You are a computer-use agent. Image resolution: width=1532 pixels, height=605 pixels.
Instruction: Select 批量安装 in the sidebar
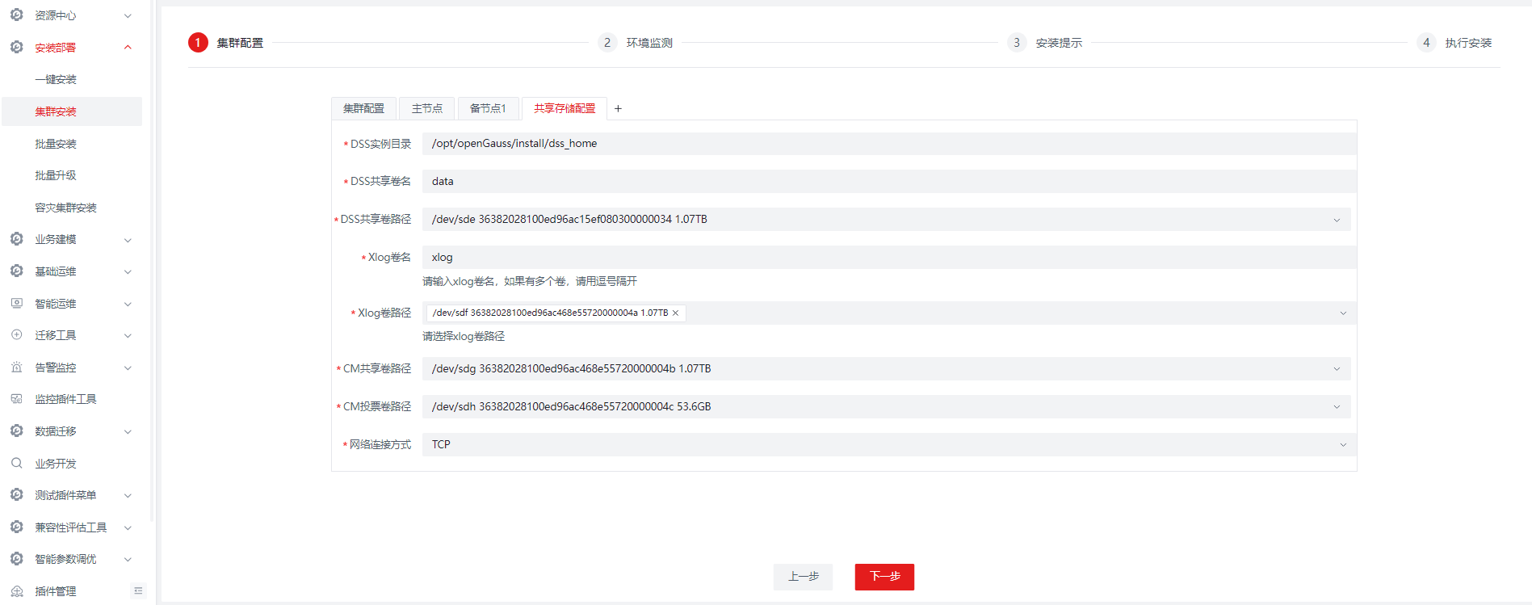click(56, 144)
